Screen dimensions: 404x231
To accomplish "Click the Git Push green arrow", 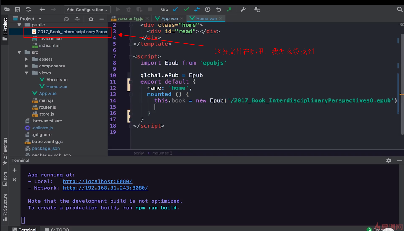I will point(229,10).
